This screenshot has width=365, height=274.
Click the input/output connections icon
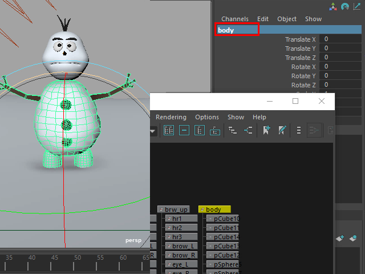248,131
